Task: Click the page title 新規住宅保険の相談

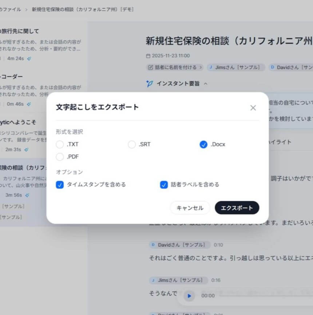Action: click(x=229, y=41)
